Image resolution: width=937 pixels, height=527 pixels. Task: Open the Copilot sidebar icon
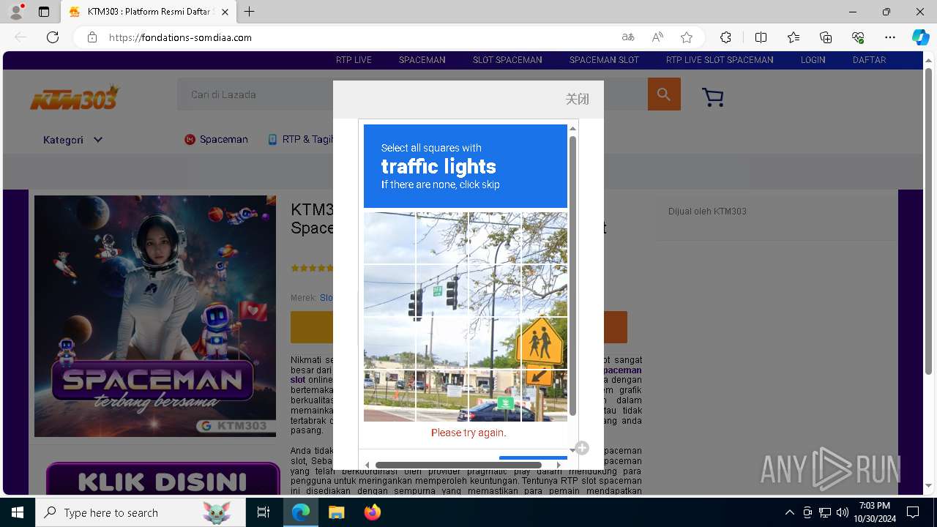920,37
